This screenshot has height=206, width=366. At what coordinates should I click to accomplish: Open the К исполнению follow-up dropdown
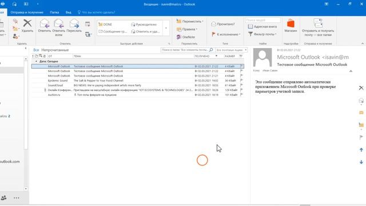[226, 34]
